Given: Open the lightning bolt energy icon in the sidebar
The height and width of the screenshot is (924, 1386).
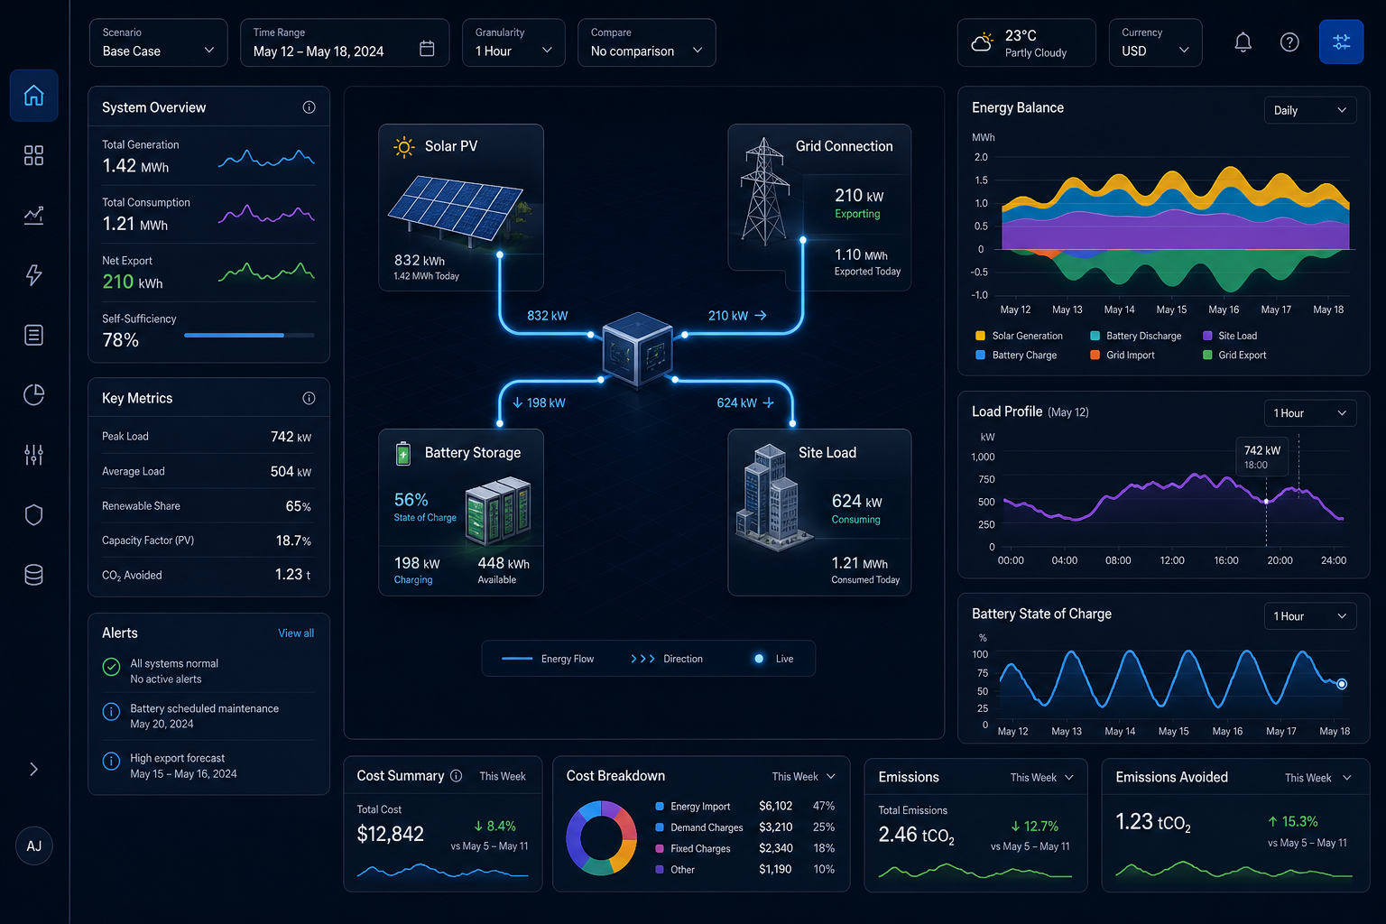Looking at the screenshot, I should (x=33, y=275).
